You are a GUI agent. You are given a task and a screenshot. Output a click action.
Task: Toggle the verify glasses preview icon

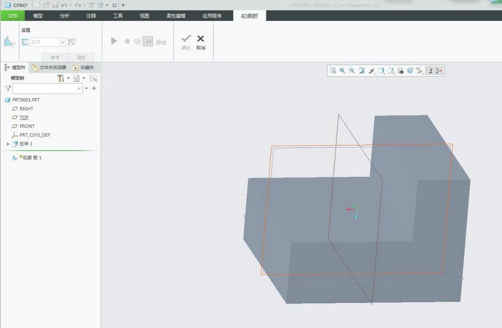pyautogui.click(x=161, y=42)
